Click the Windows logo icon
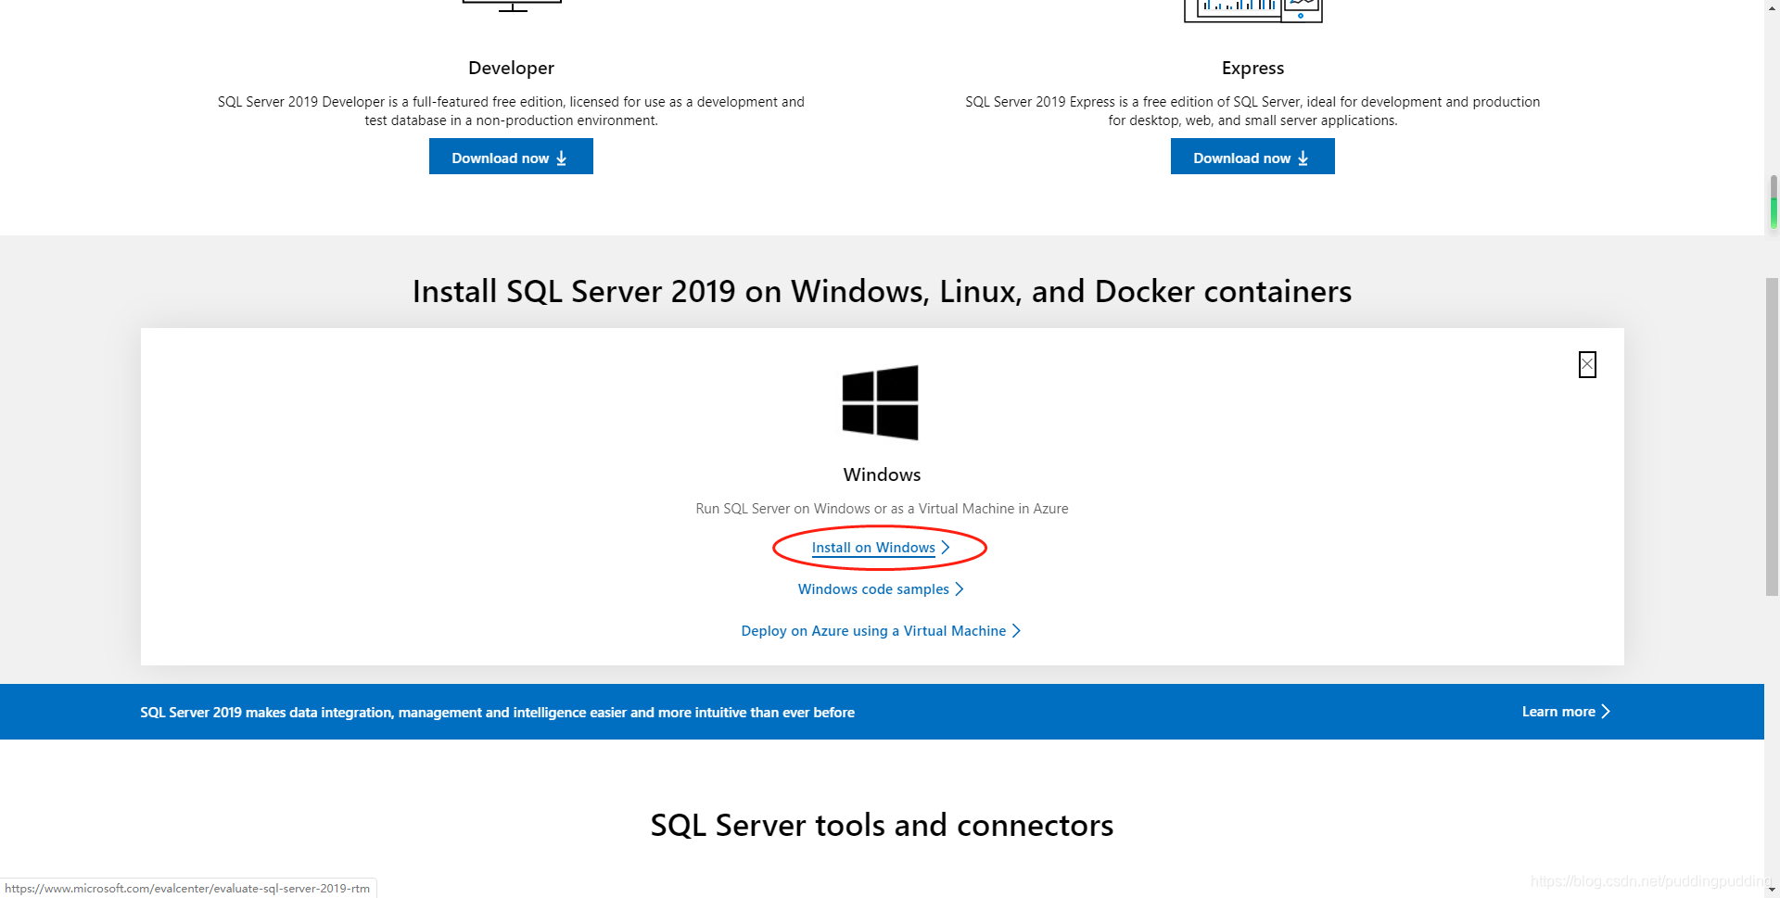Viewport: 1780px width, 898px height. (x=881, y=402)
